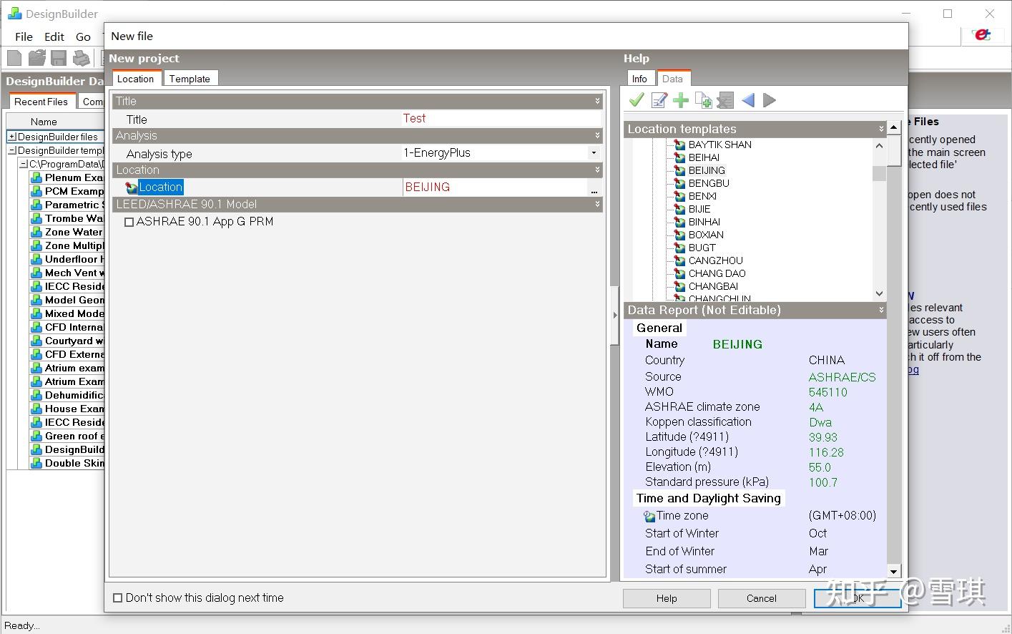Screen dimensions: 1012x634
Task: Select the Location tab
Action: pos(136,79)
